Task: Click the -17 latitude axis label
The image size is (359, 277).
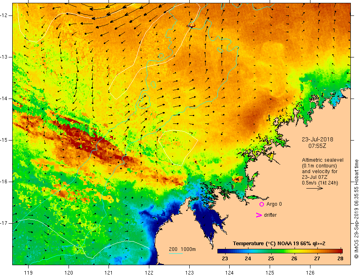Action: point(4,223)
